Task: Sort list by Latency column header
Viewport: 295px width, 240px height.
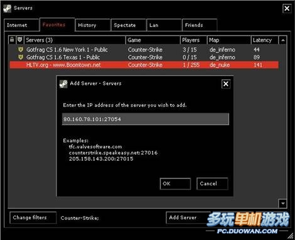Action: pyautogui.click(x=265, y=40)
